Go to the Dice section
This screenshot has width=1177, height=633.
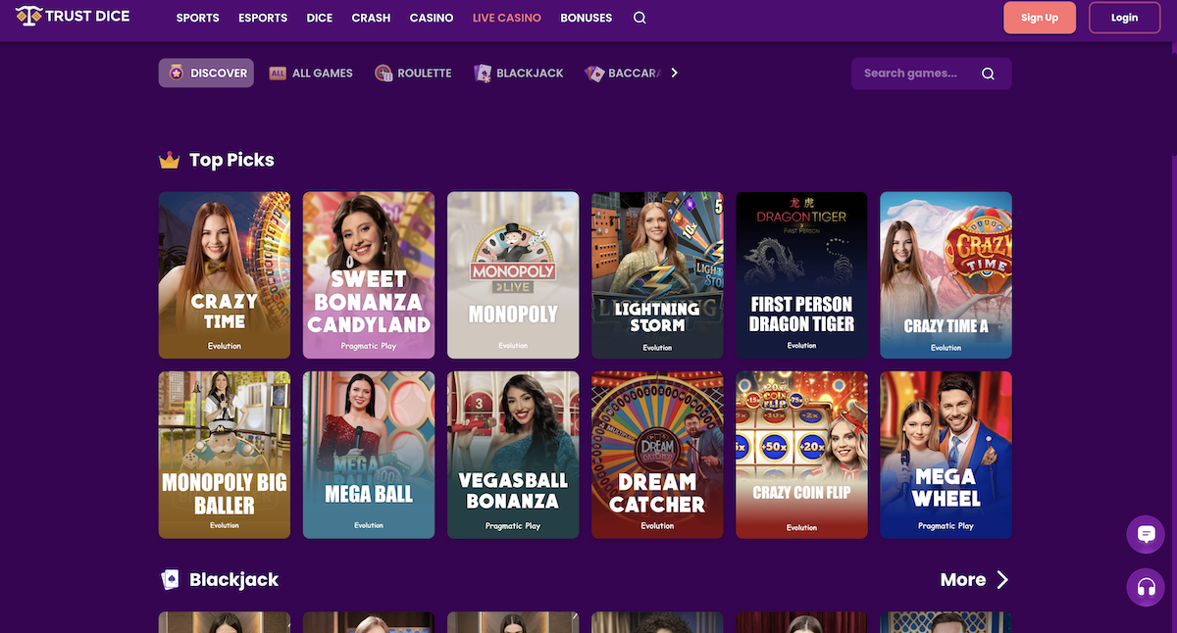coord(320,18)
